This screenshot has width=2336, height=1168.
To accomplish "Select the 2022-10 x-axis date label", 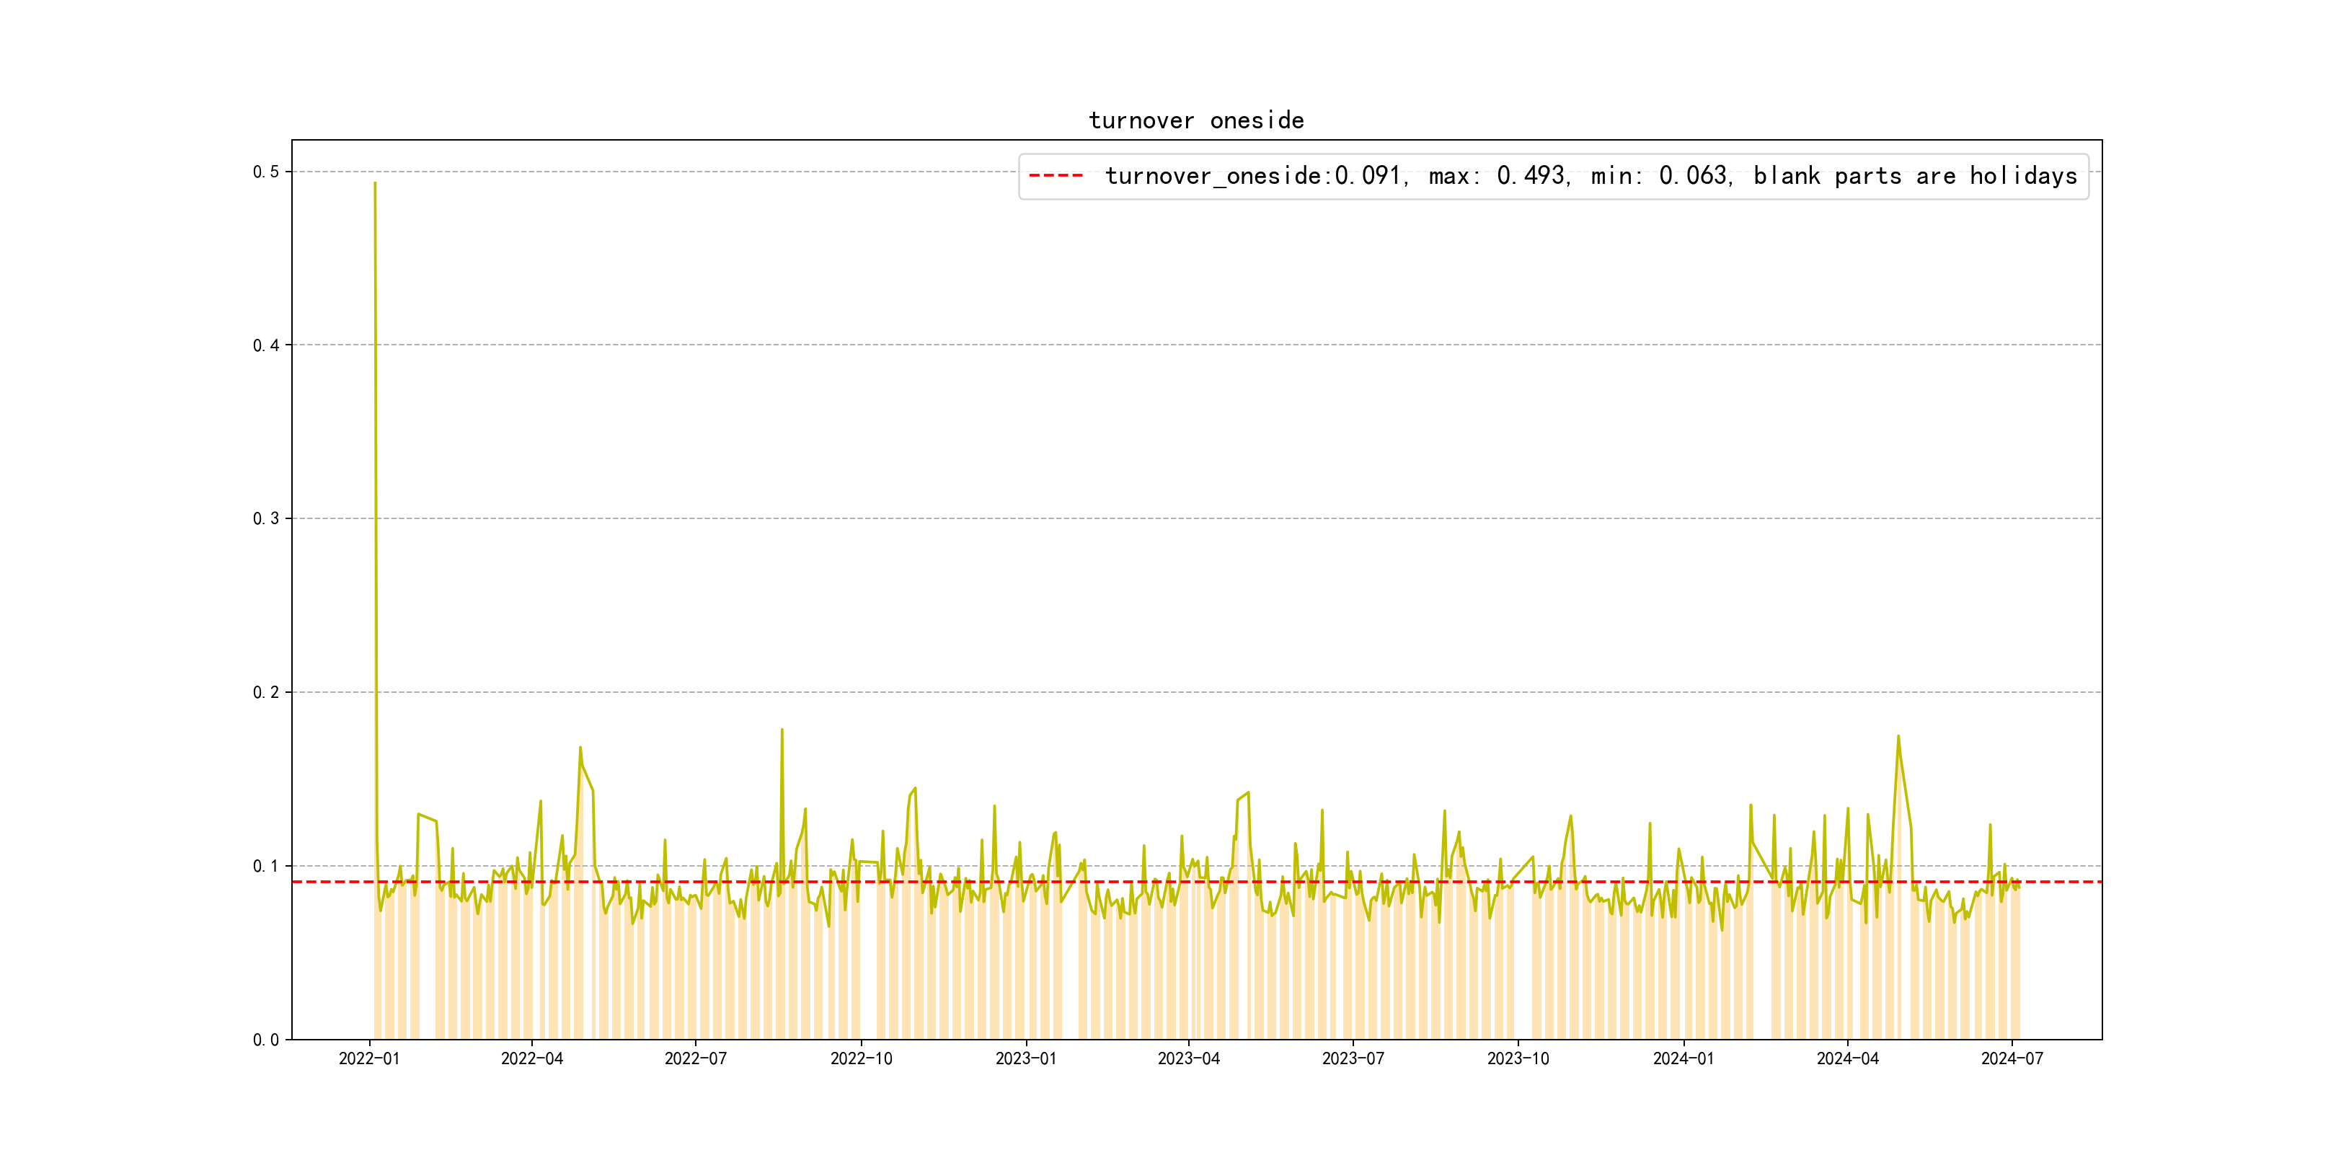I will (x=861, y=1059).
